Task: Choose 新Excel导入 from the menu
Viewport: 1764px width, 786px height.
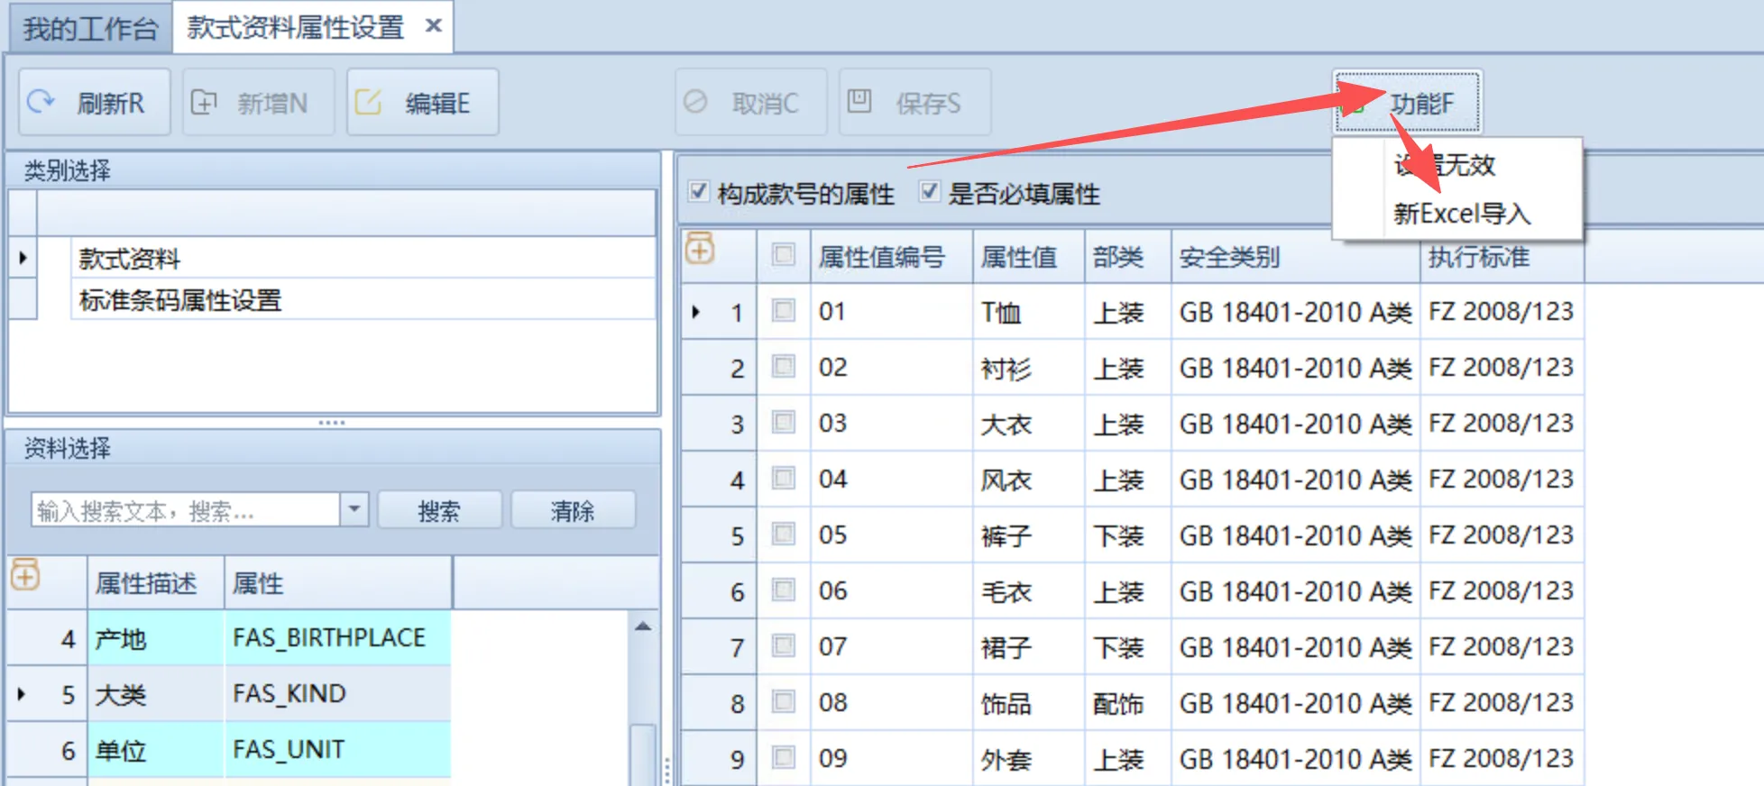Action: point(1461,214)
